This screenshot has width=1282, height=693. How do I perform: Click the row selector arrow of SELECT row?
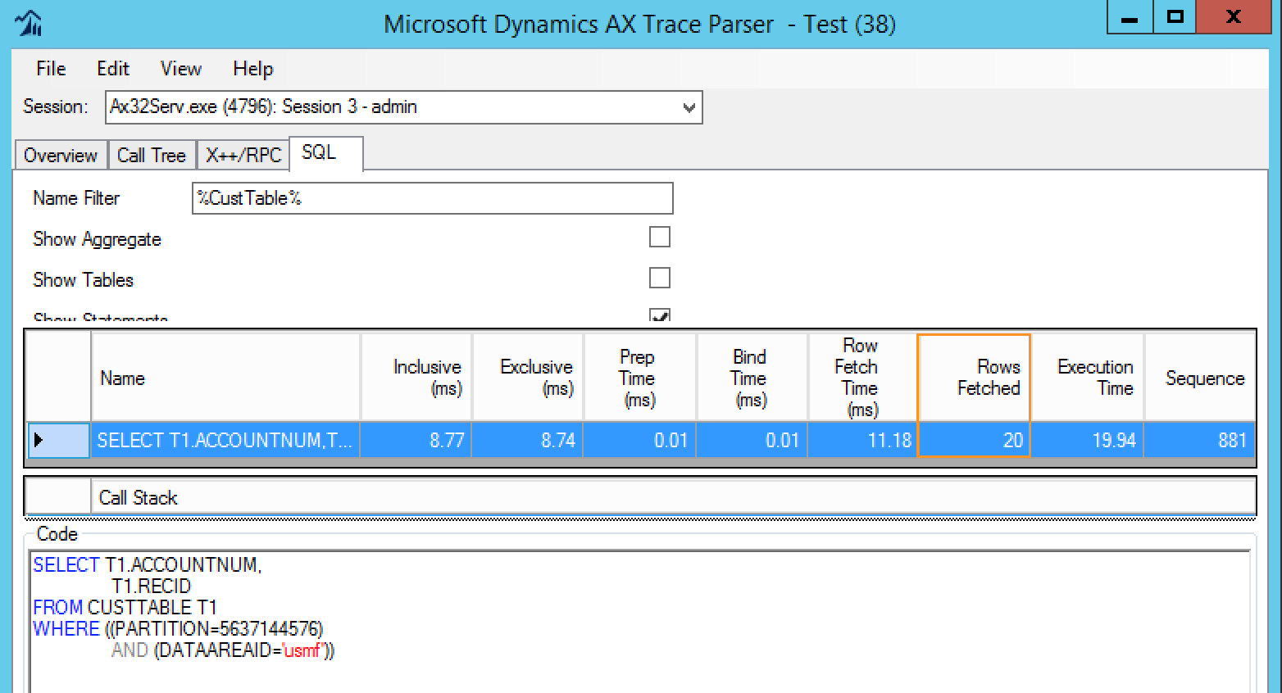point(58,440)
